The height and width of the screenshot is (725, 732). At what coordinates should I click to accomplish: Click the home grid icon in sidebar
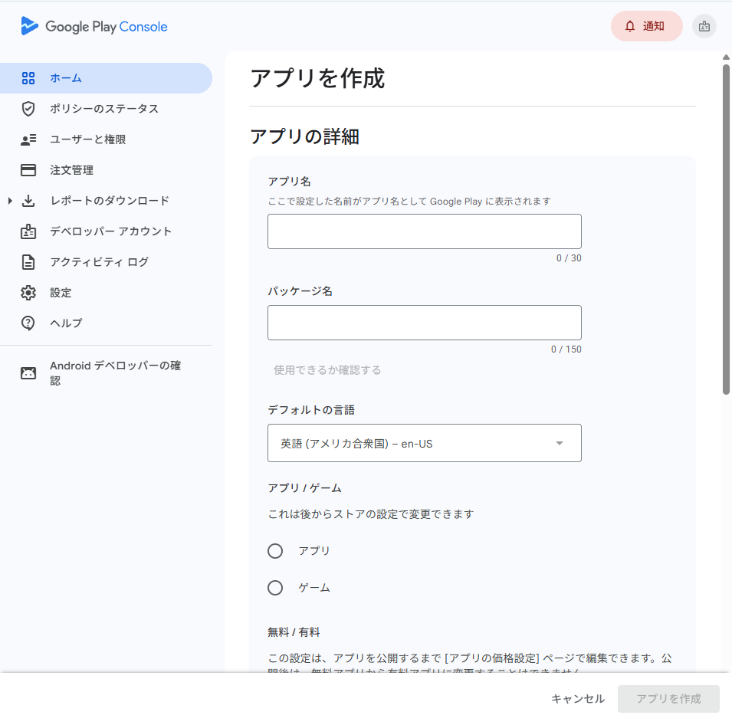click(28, 78)
